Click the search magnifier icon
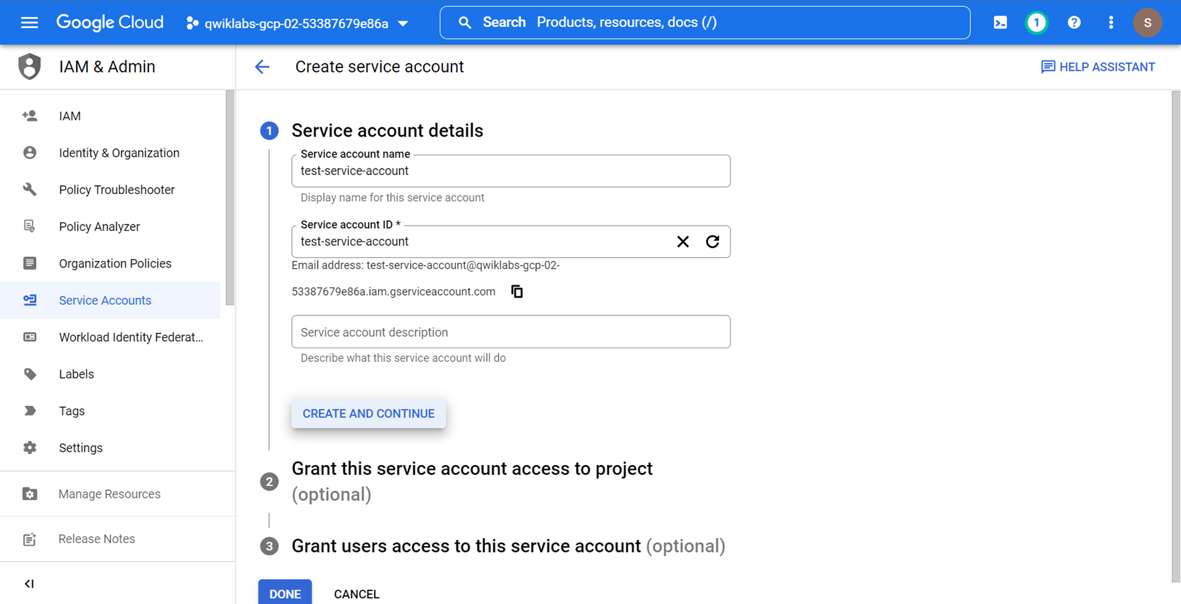The width and height of the screenshot is (1181, 604). (465, 22)
